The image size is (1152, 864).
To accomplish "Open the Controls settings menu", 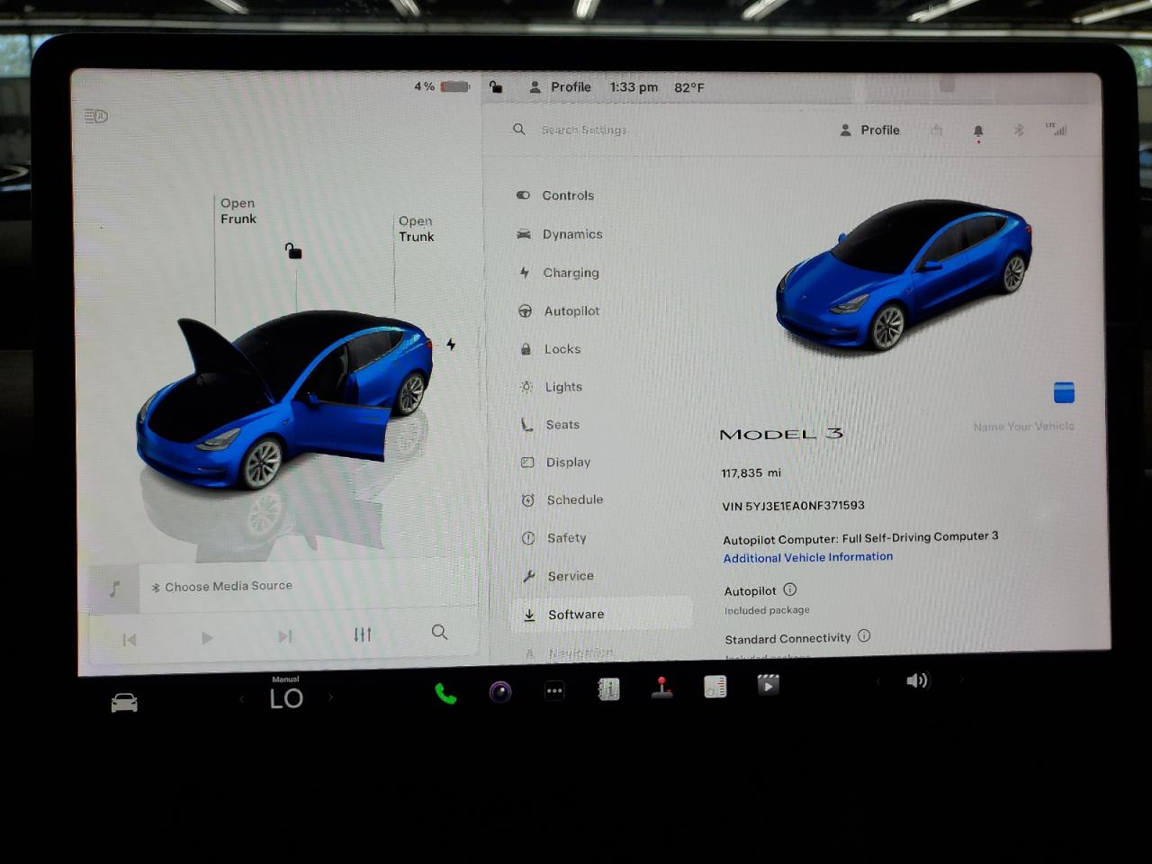I will (555, 195).
